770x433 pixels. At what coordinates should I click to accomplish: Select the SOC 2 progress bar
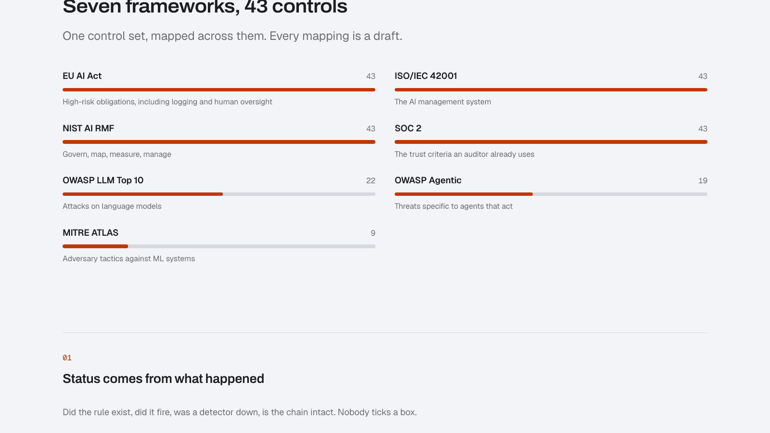point(551,142)
